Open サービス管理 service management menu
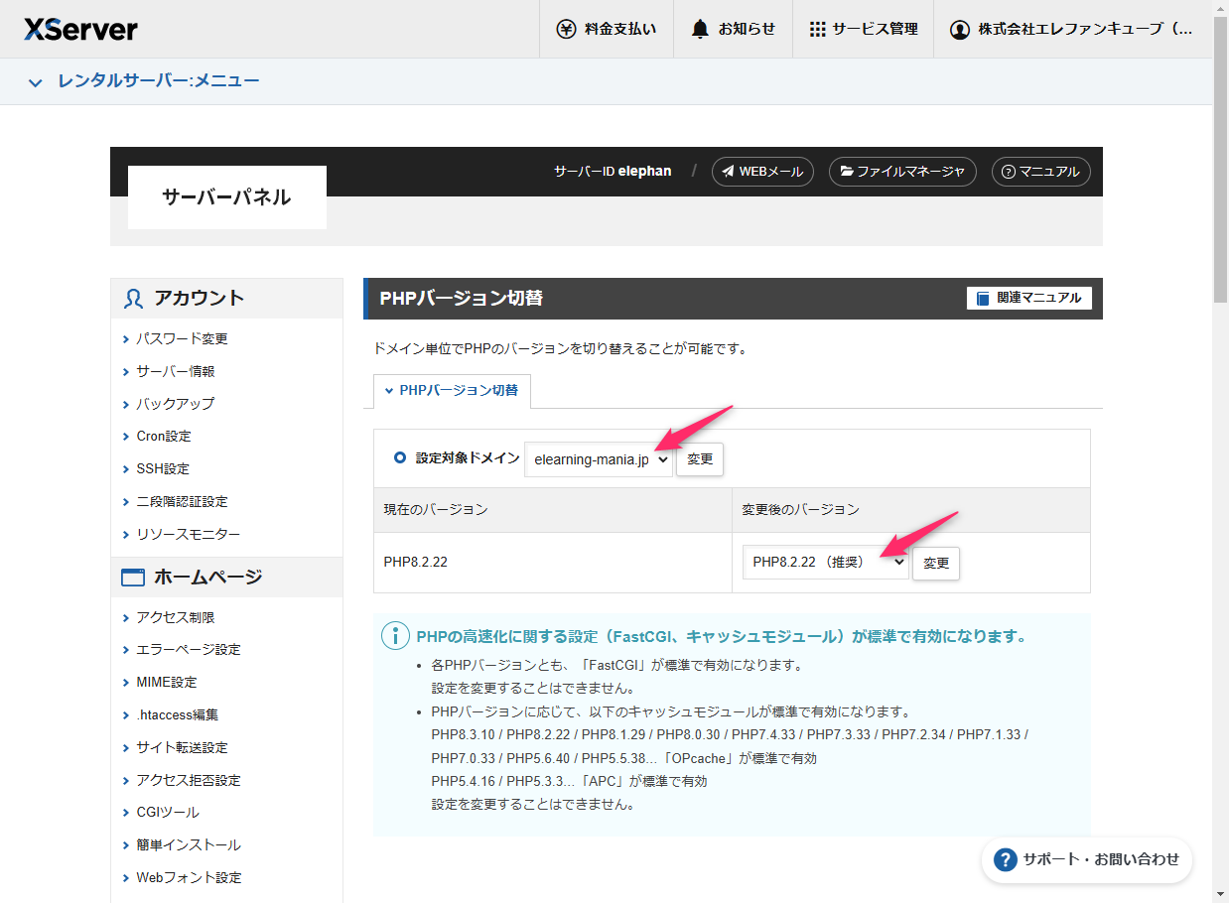 [x=863, y=29]
